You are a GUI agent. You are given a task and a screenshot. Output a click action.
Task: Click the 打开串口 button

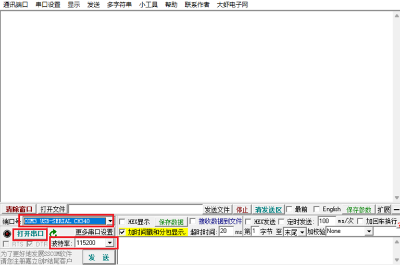pyautogui.click(x=30, y=234)
